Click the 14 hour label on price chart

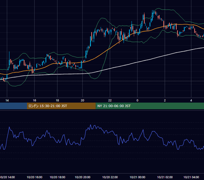7,100
